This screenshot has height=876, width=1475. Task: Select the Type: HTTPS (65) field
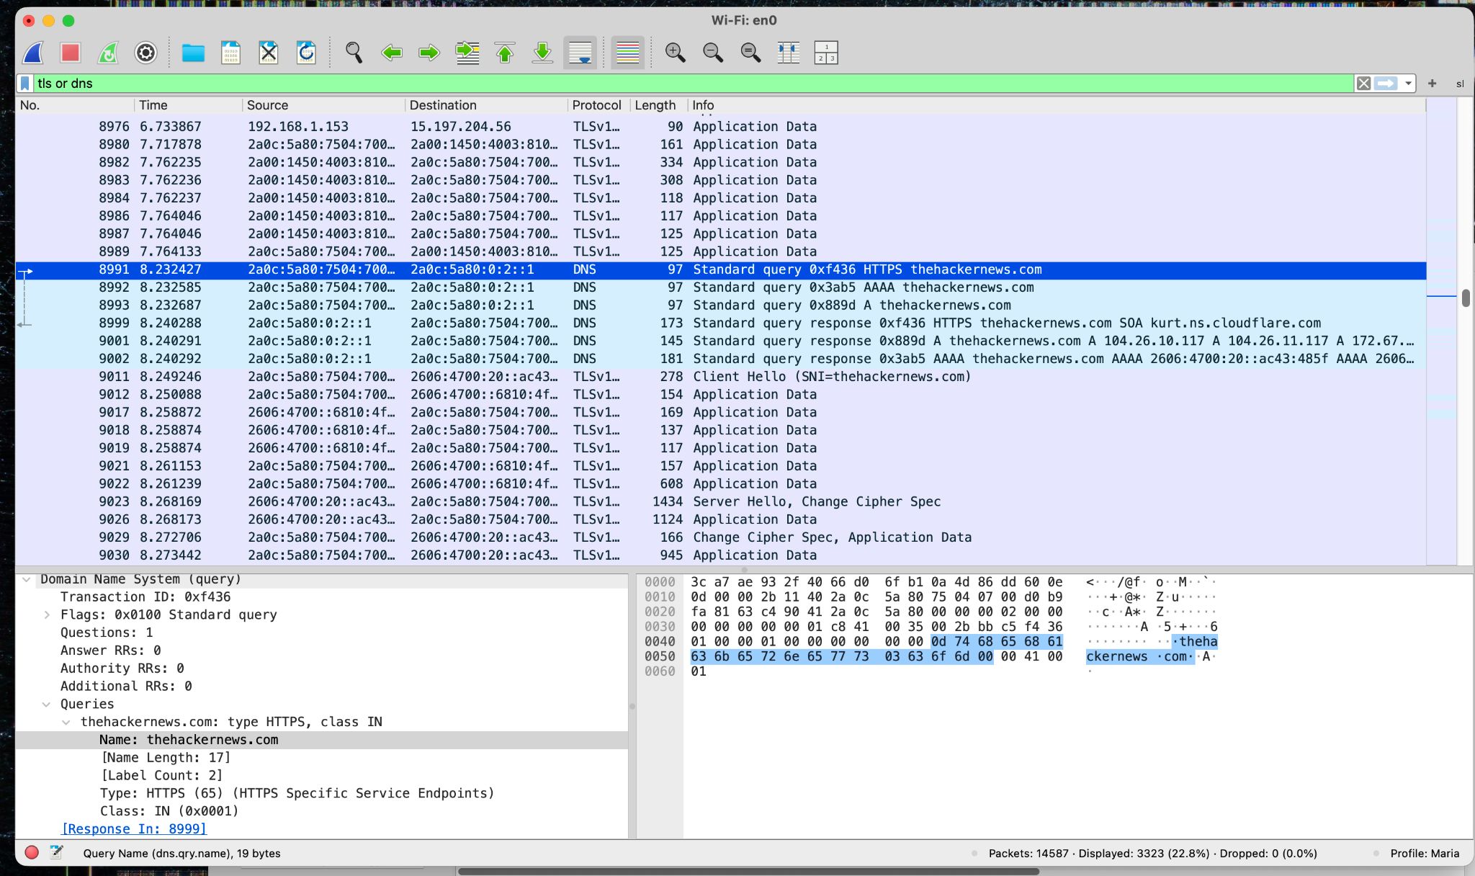[297, 793]
